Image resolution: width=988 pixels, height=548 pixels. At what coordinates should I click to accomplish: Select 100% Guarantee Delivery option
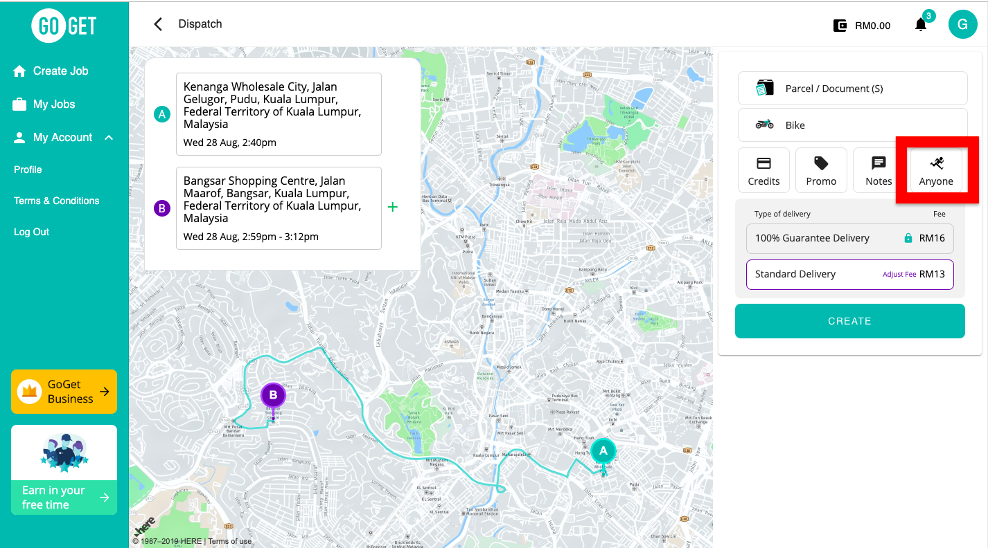point(849,238)
